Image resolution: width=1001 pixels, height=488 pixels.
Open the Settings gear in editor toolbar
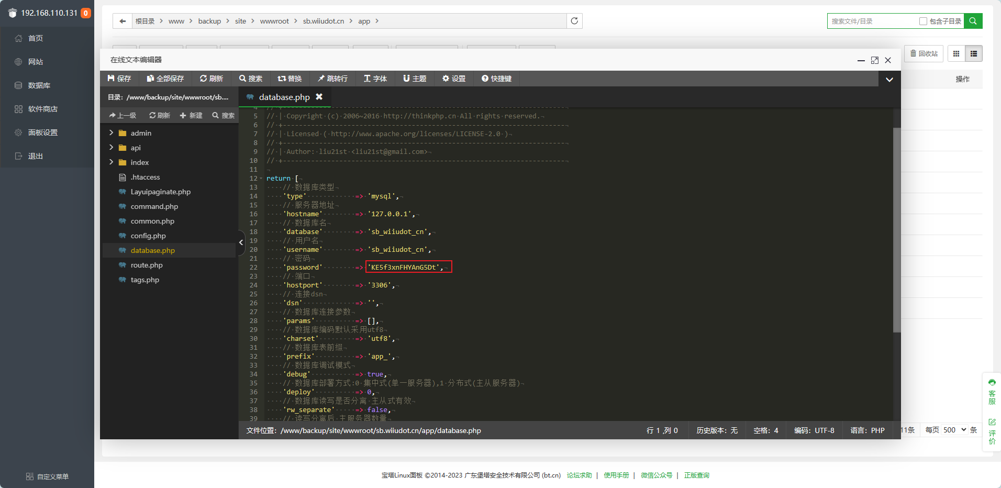coord(446,79)
